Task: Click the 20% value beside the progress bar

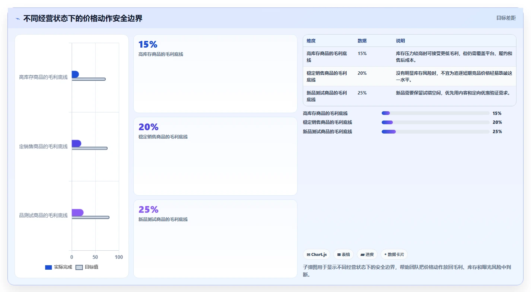Action: point(497,122)
